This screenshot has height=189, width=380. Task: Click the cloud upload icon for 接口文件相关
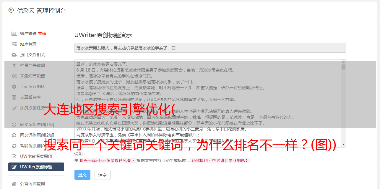tap(14, 55)
